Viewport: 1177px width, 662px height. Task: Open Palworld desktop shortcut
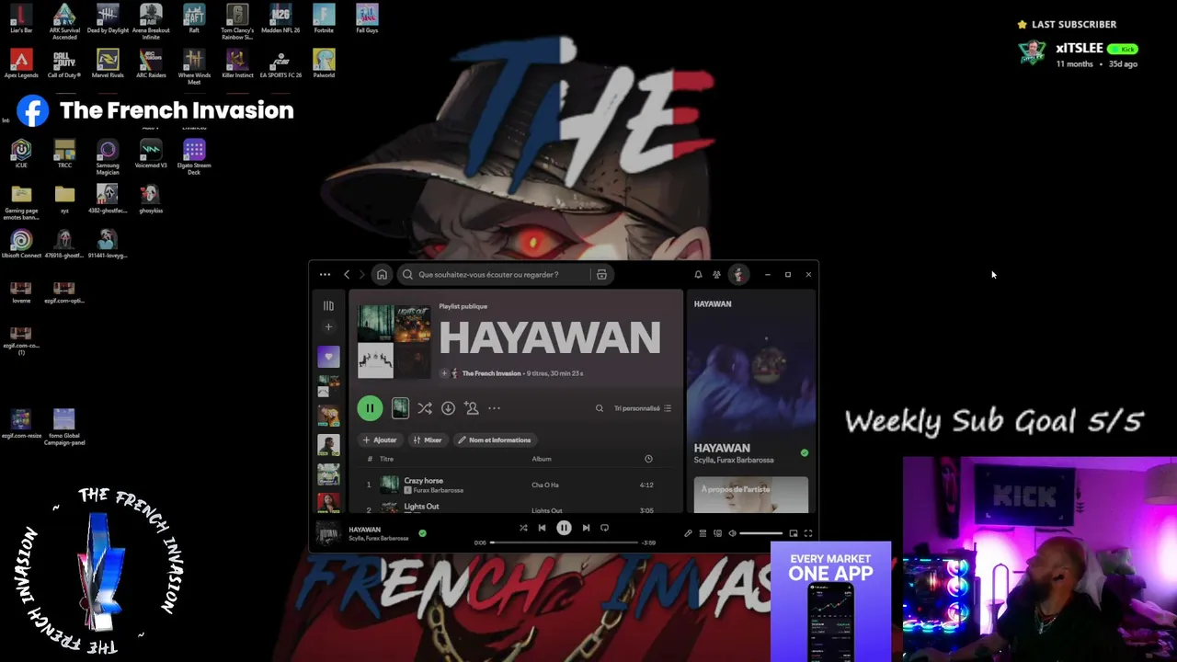click(324, 64)
